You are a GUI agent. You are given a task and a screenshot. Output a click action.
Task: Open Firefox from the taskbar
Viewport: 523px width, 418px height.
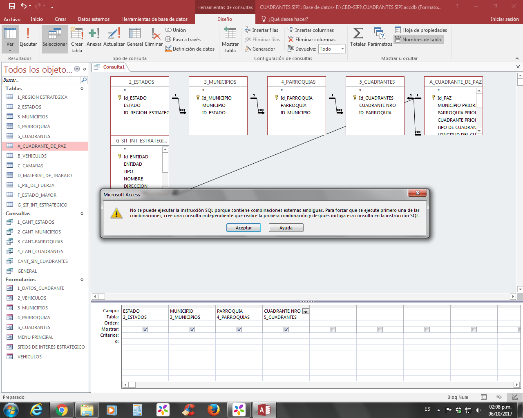point(213,410)
